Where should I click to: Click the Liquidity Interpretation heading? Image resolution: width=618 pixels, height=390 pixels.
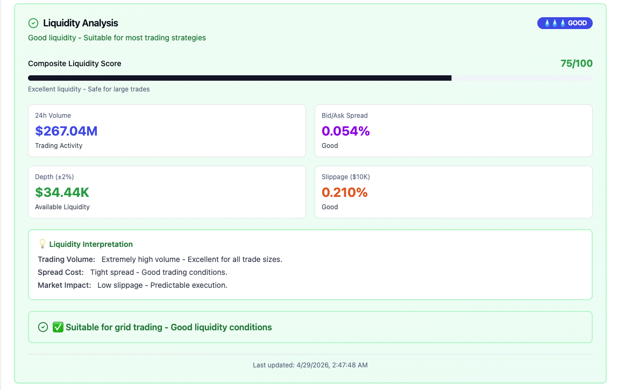pos(91,244)
